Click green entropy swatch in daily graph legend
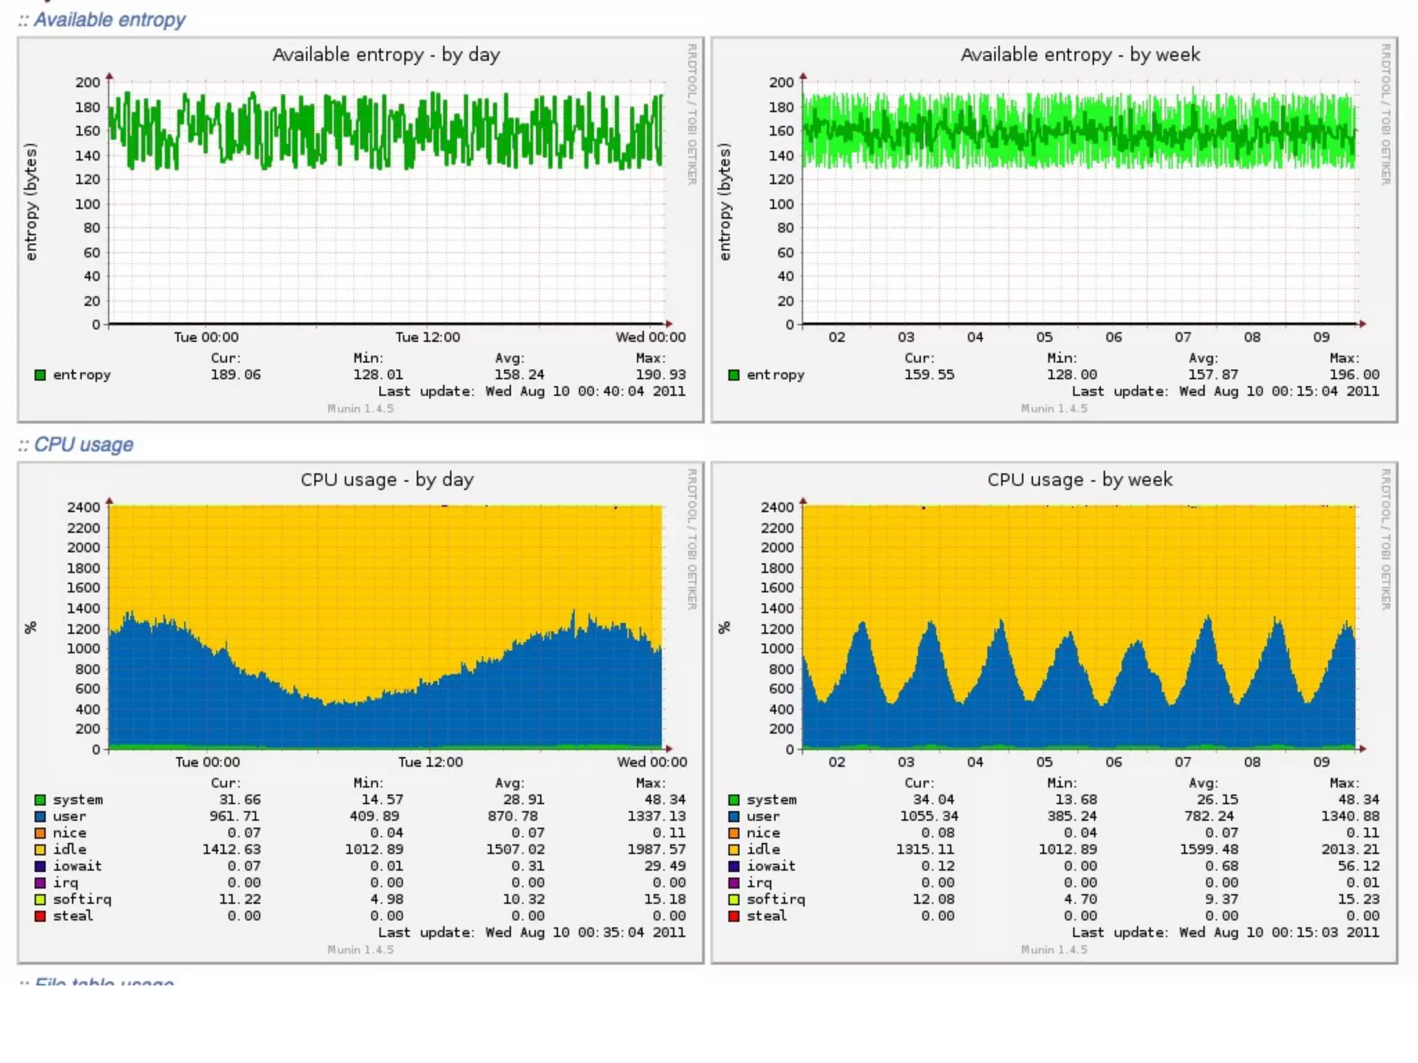This screenshot has height=1063, width=1418. coord(40,375)
